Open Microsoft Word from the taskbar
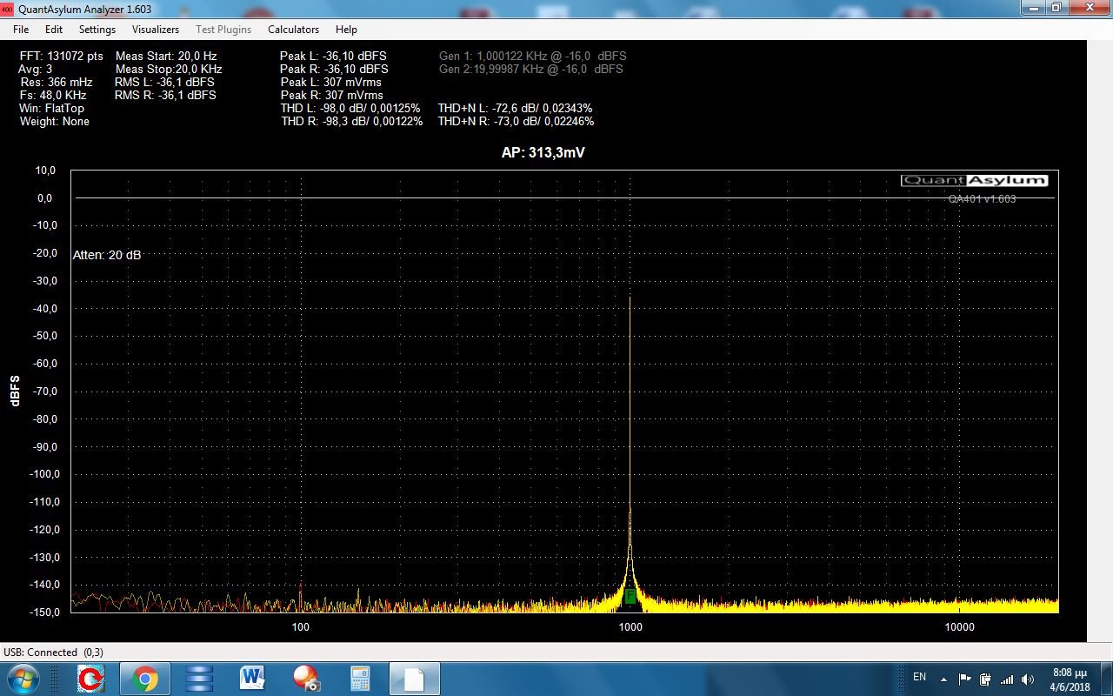 coord(252,679)
